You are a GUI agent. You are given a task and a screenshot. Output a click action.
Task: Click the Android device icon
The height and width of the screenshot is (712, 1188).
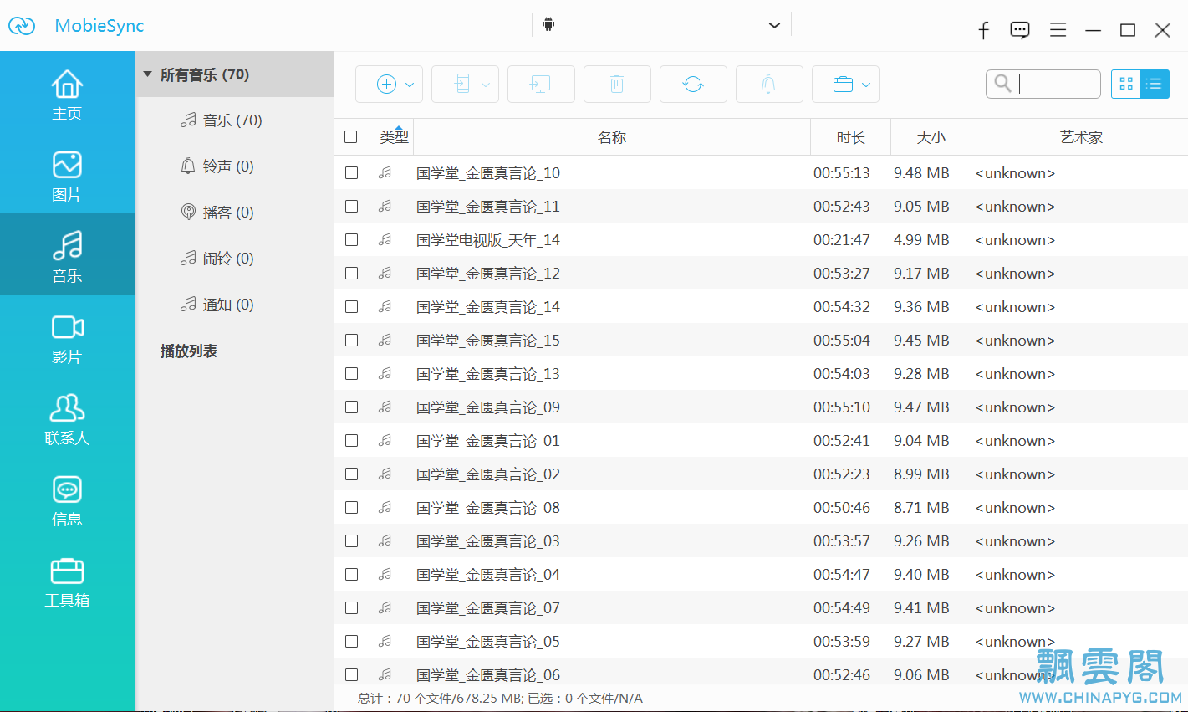(548, 24)
